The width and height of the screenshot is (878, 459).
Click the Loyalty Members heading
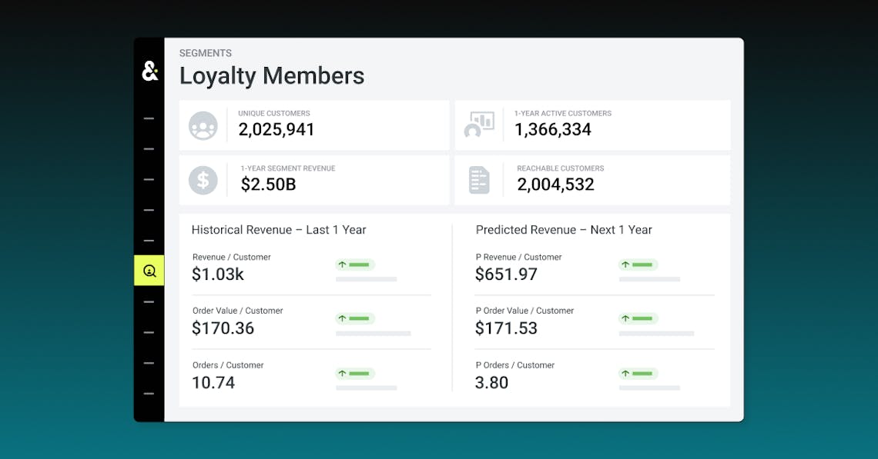271,75
